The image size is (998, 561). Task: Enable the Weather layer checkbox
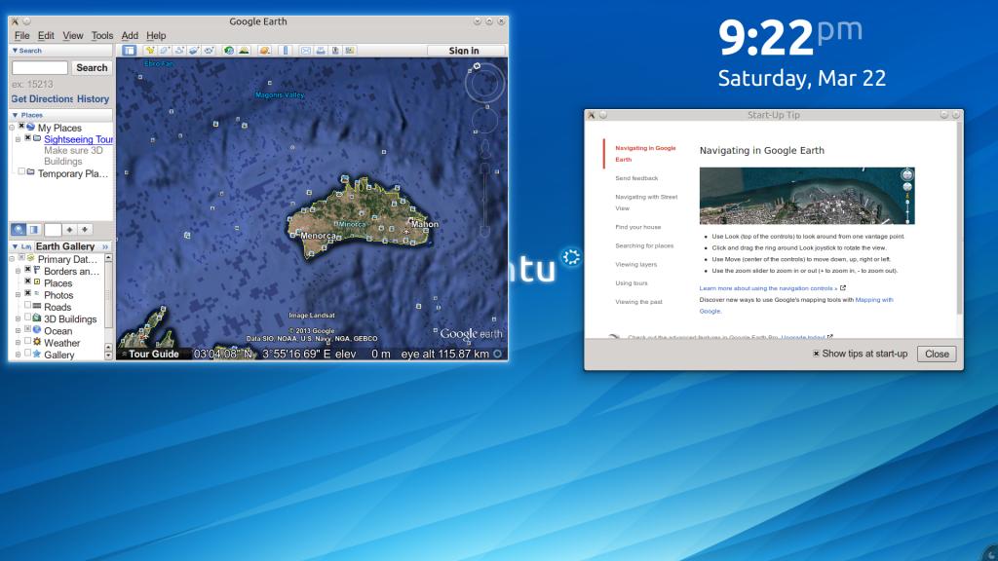click(28, 343)
